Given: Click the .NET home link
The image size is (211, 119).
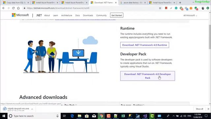Looking at the screenshot, I should [x=39, y=15].
